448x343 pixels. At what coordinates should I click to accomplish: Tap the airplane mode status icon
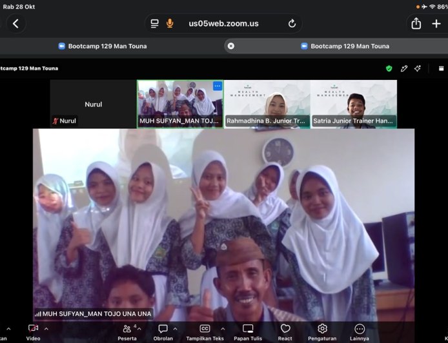(424, 6)
